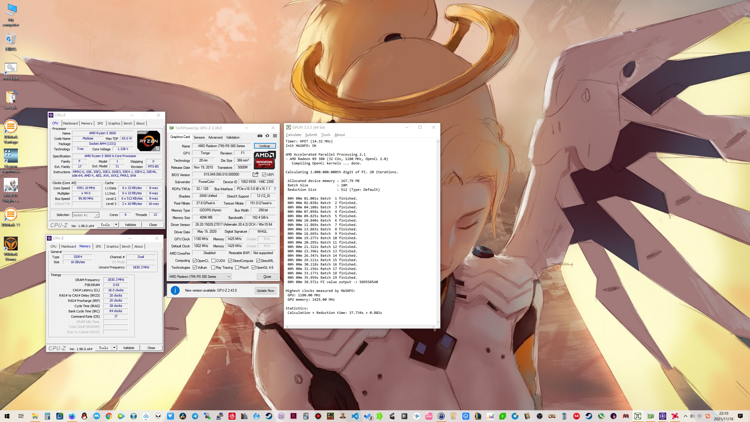Open Visual Studio Code from the taskbar
Screen dimensions: 750x422
point(355,416)
